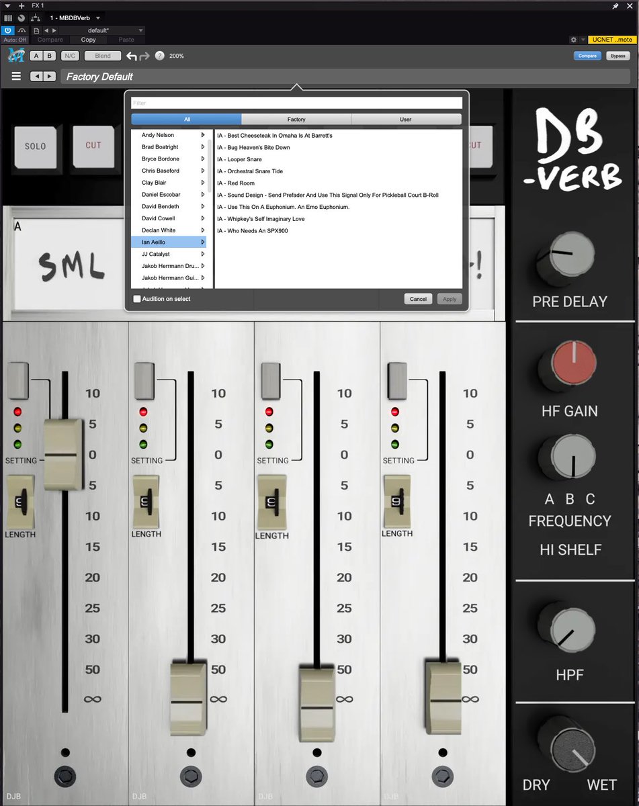Toggle the blue Compare button
This screenshot has width=639, height=806.
587,56
